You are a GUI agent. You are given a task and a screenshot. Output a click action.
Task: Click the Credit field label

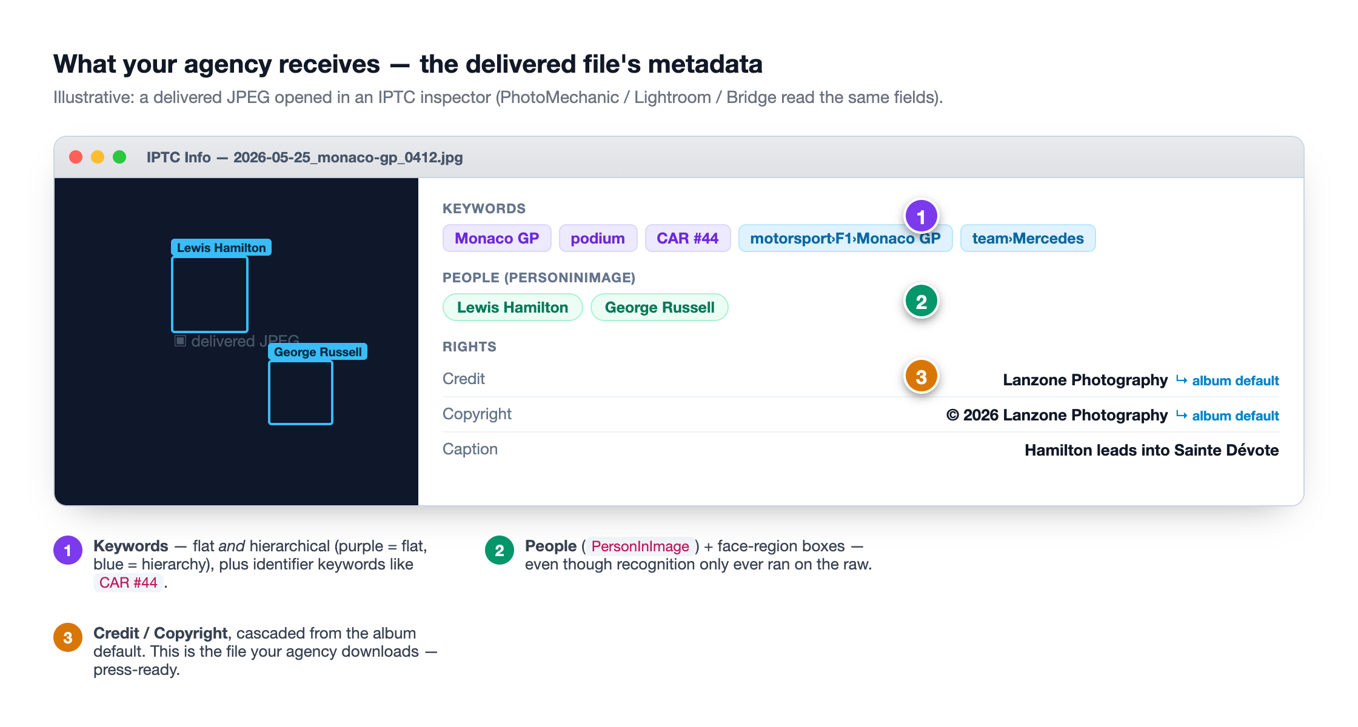464,379
